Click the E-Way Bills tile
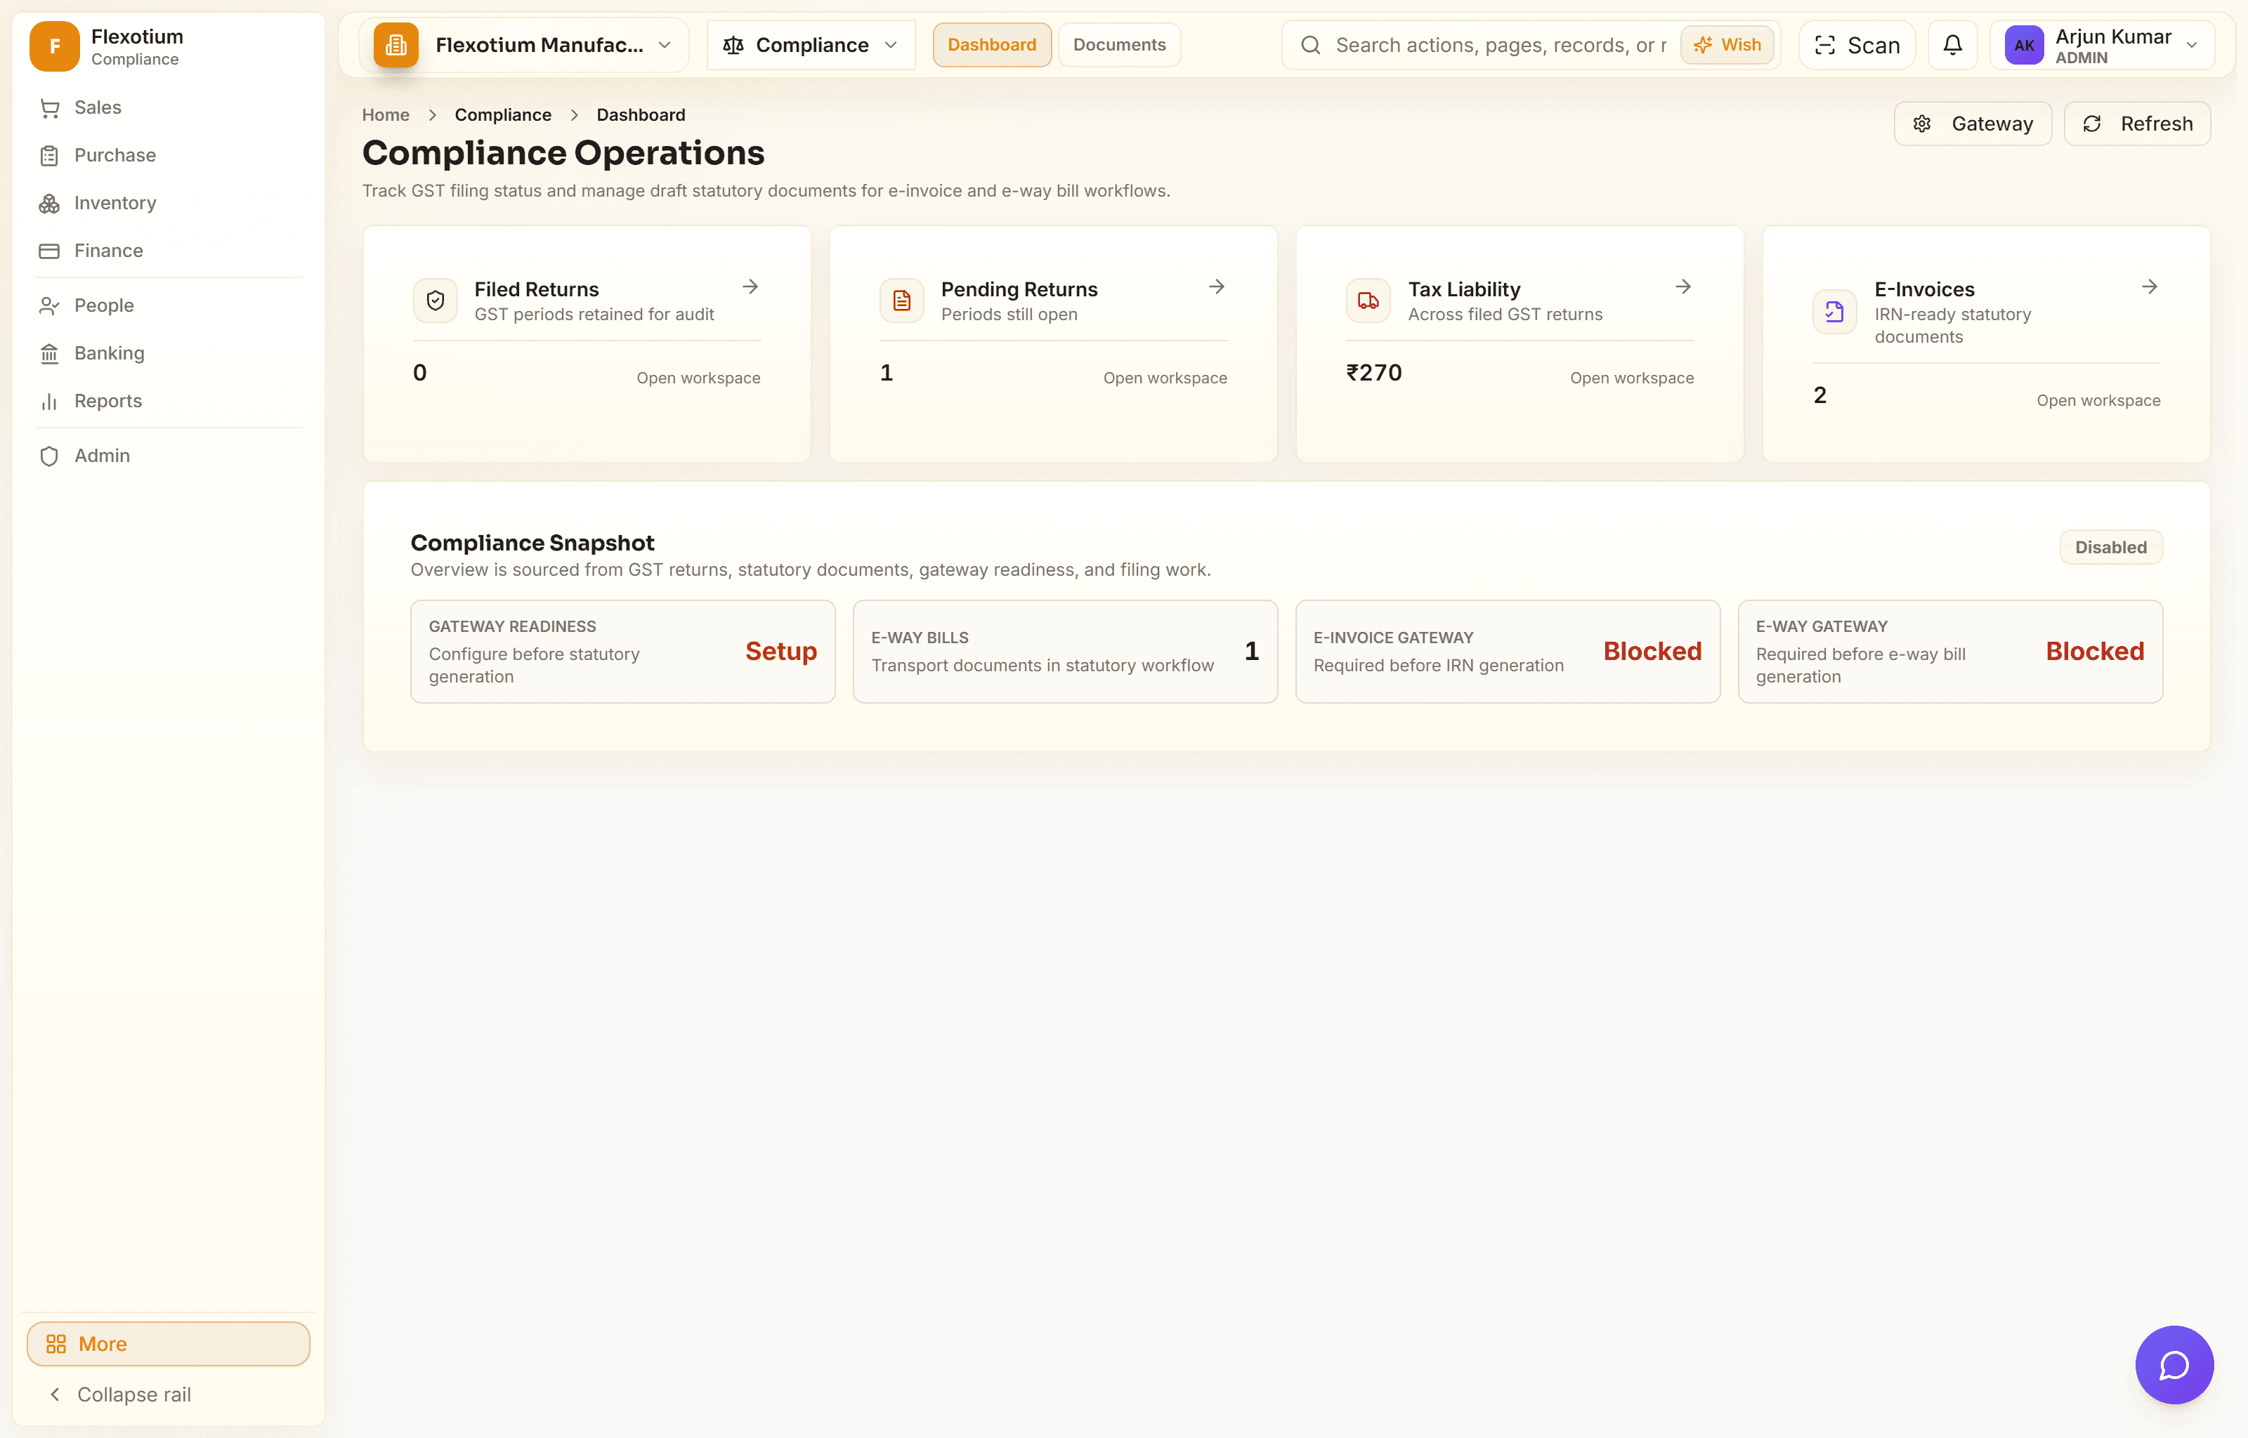Screen dimensions: 2248x1438 (x=1065, y=652)
